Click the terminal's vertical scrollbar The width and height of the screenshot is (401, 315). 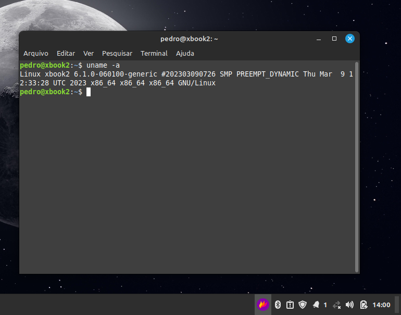(357, 167)
